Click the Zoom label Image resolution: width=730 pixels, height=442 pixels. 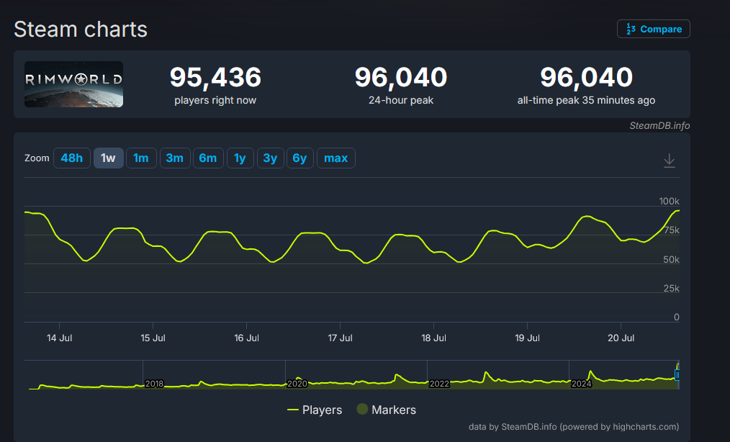37,158
